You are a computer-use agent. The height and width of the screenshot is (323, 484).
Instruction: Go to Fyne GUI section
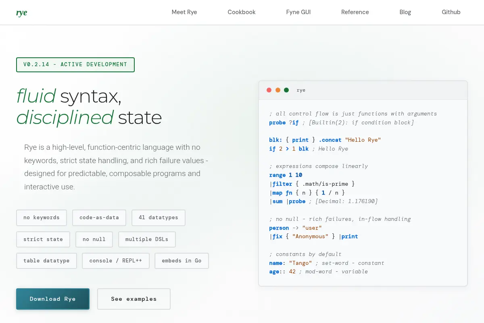point(298,12)
